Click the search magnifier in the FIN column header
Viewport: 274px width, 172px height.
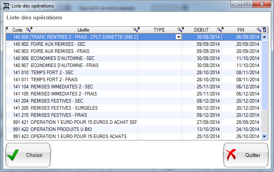259,30
